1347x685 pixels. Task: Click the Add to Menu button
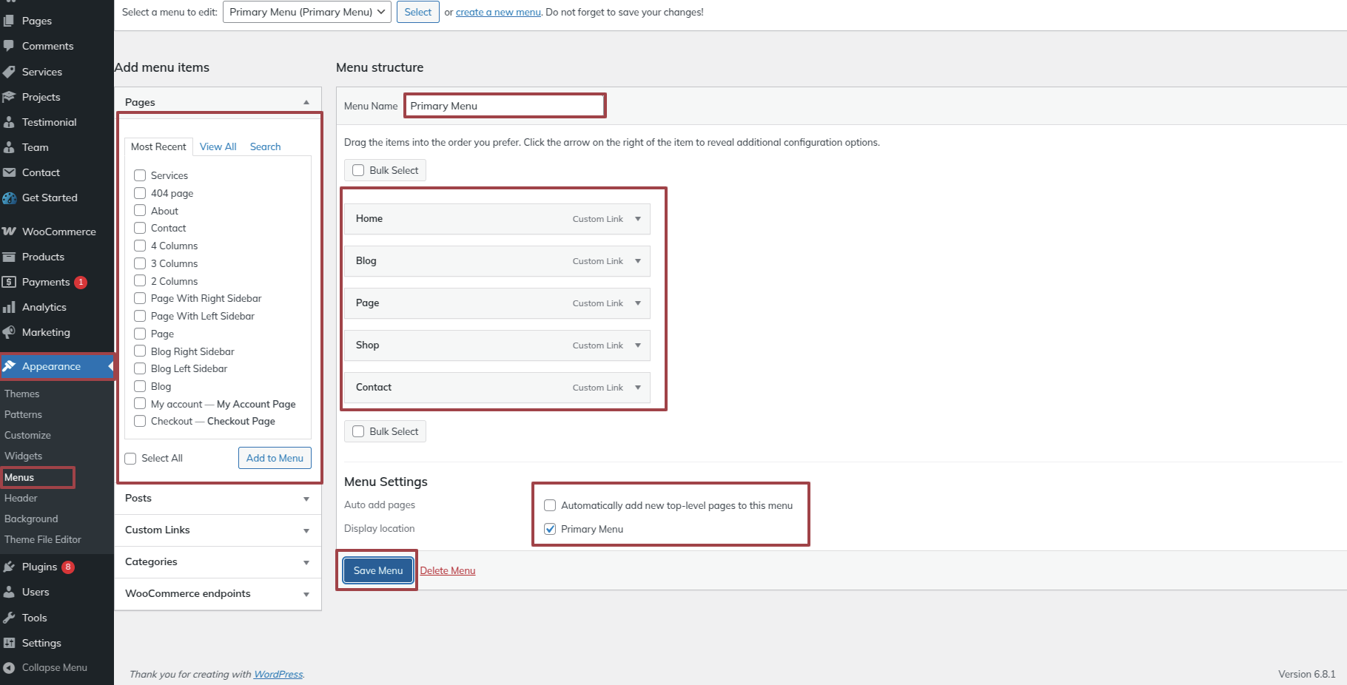point(275,458)
